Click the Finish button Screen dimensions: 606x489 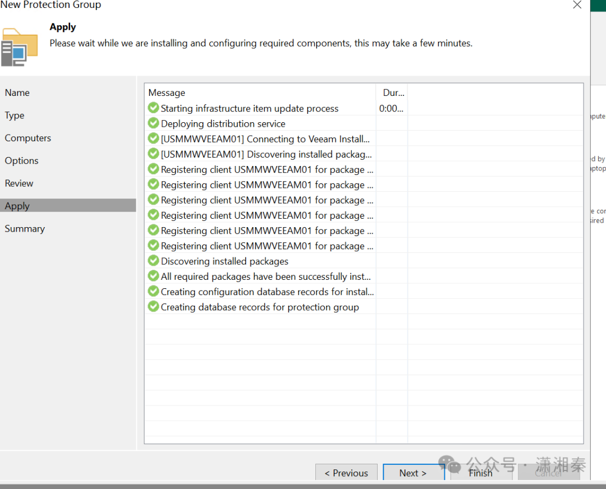pos(481,473)
